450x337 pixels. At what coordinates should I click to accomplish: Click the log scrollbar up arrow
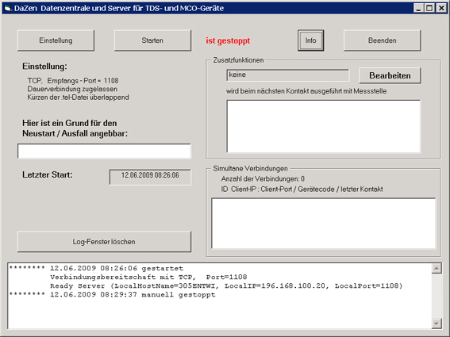(x=437, y=269)
